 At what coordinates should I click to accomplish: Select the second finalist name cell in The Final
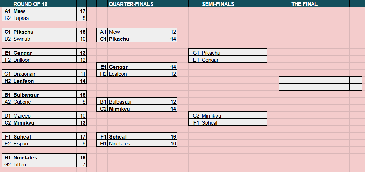pyautogui.click(x=320, y=87)
